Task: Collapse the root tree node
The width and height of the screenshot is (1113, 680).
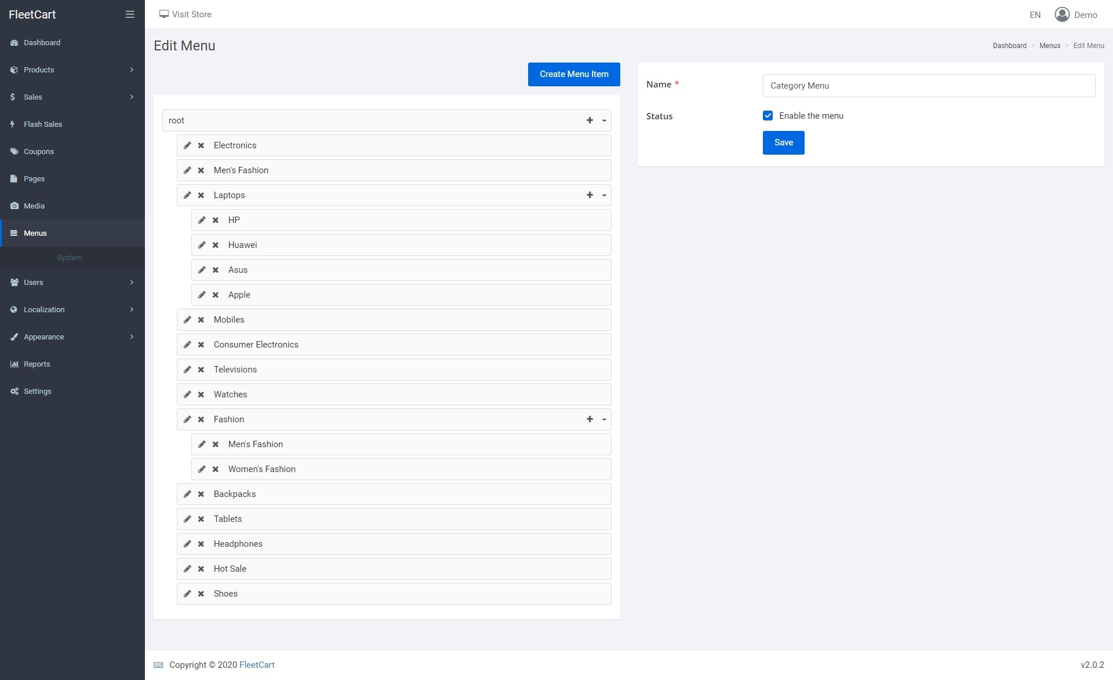Action: pos(604,120)
